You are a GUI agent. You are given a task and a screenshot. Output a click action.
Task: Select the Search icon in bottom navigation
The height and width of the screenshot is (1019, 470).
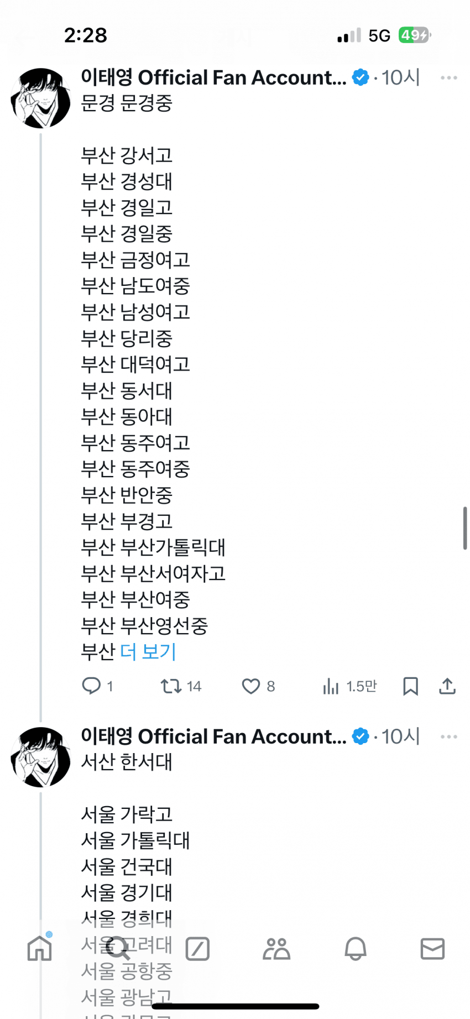[x=118, y=948]
